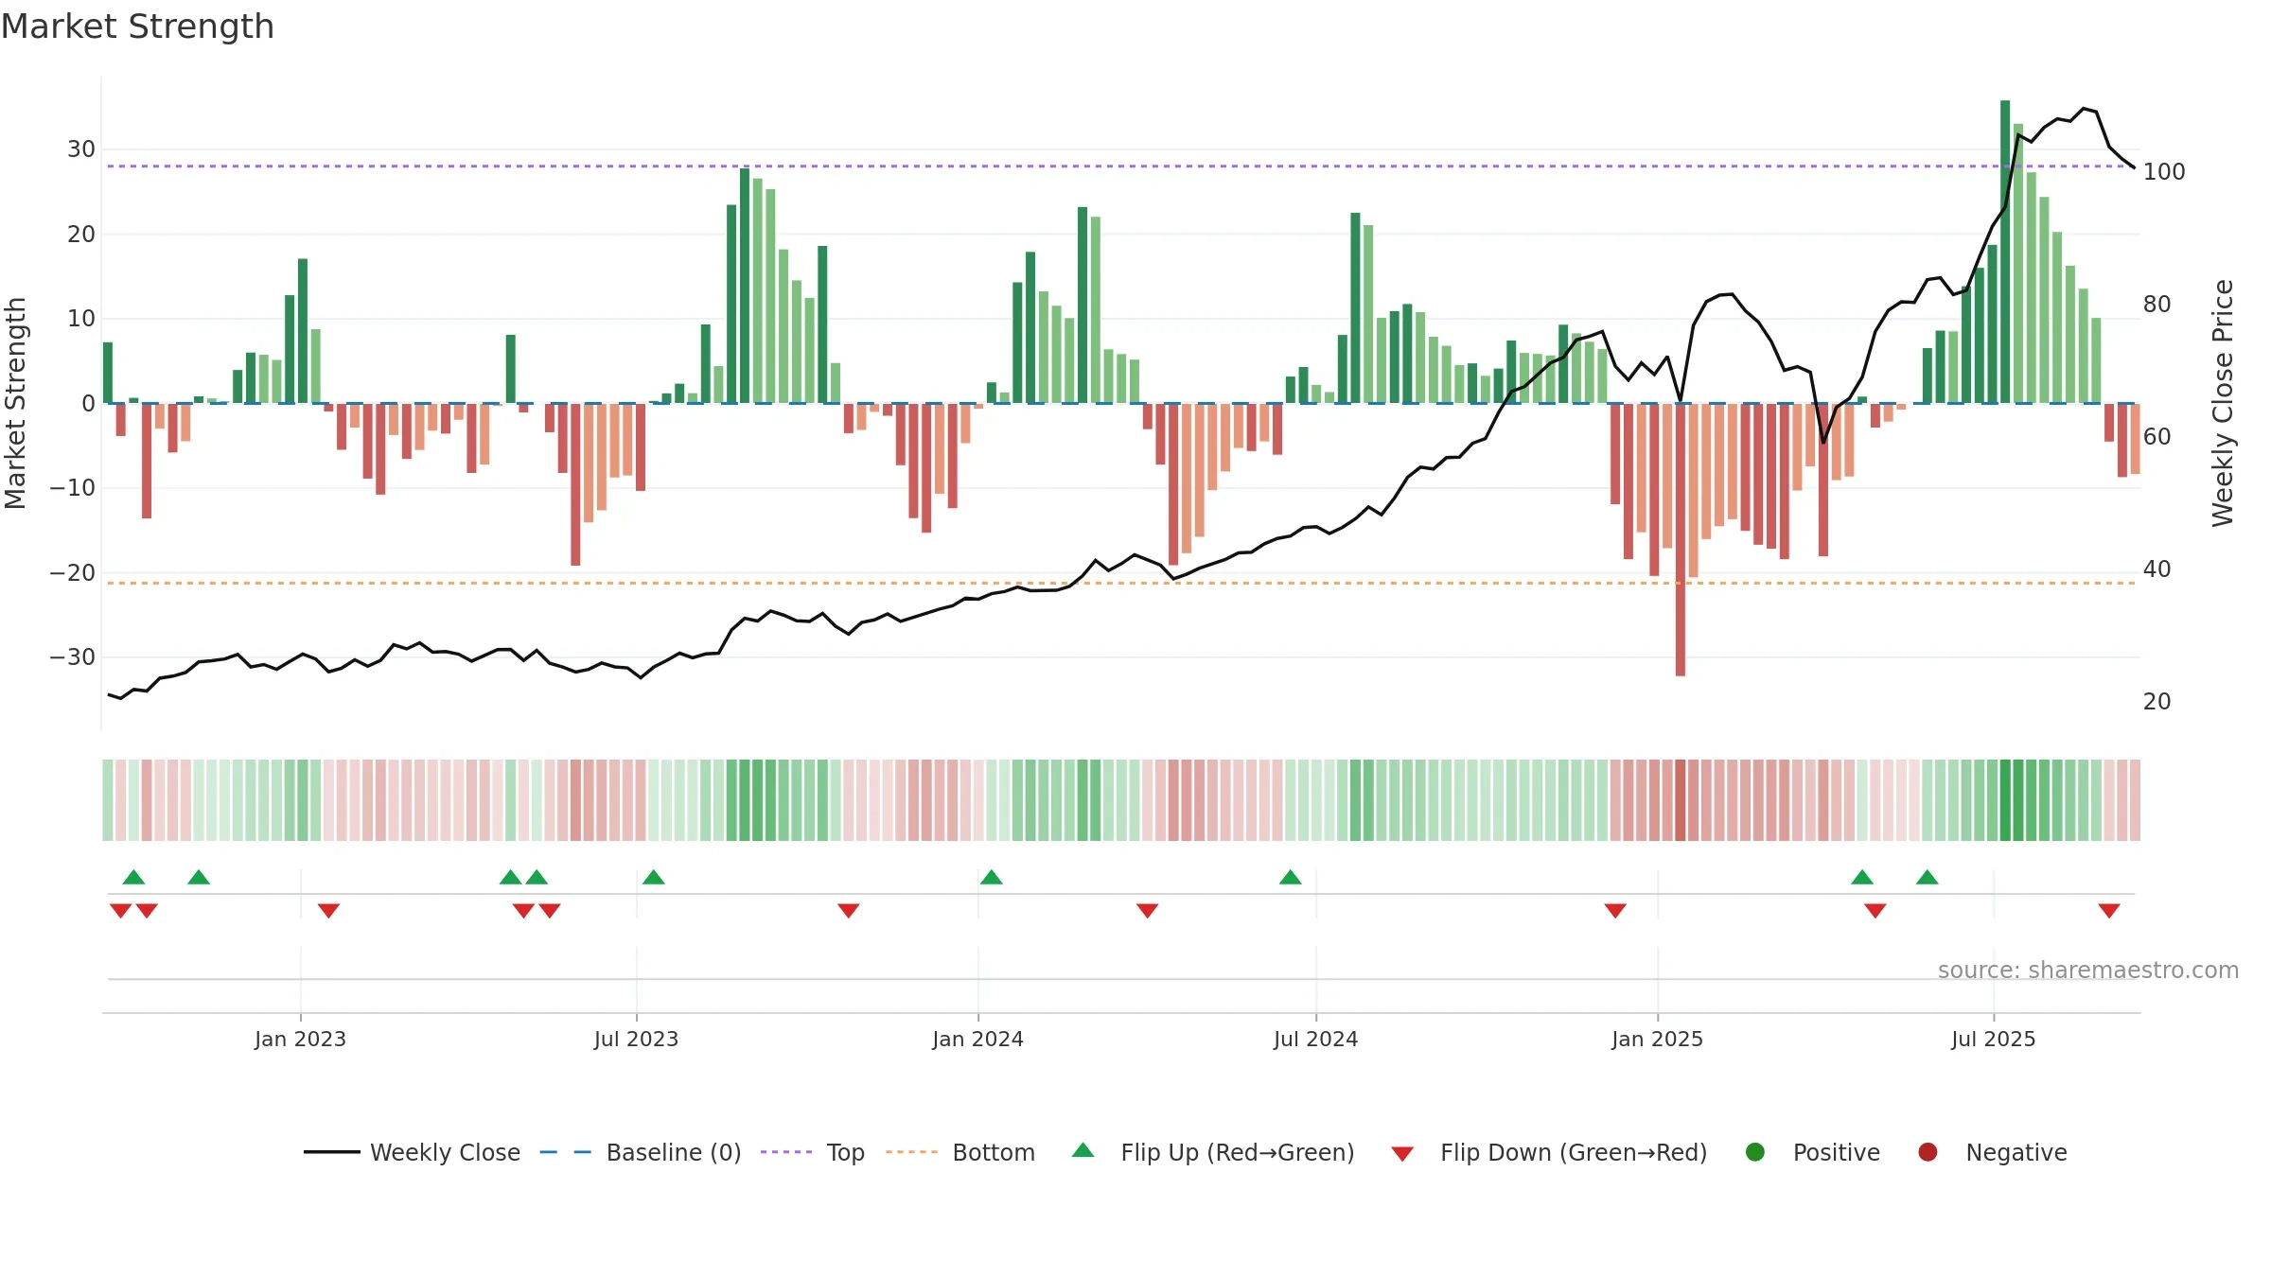Image resolution: width=2271 pixels, height=1277 pixels.
Task: Click the 40 tick on price axis
Action: pyautogui.click(x=2157, y=569)
